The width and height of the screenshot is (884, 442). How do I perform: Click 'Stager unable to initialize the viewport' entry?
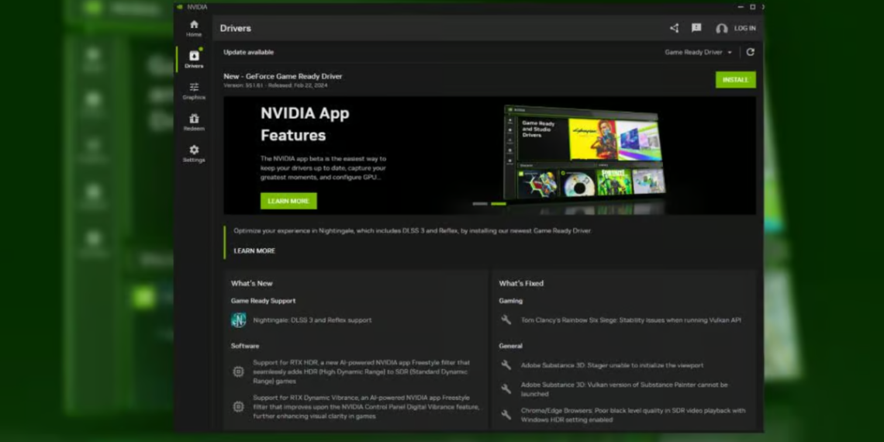613,364
